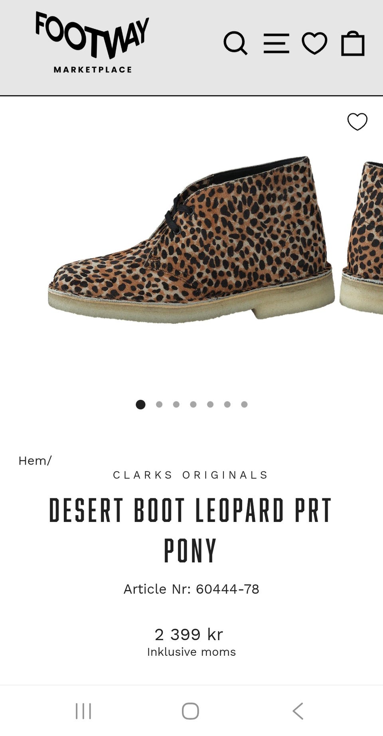Tap the main leopard boot image
The width and height of the screenshot is (383, 736).
pos(191,240)
